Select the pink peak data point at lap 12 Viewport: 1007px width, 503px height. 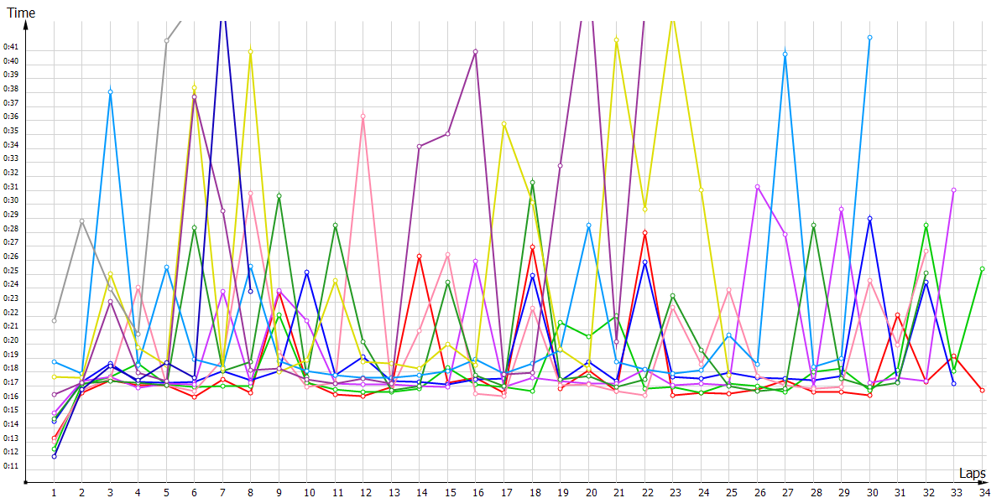tap(363, 117)
